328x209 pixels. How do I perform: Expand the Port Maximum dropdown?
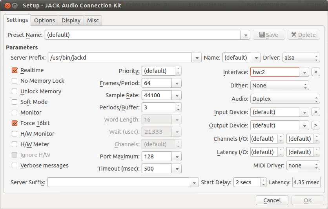click(x=177, y=156)
